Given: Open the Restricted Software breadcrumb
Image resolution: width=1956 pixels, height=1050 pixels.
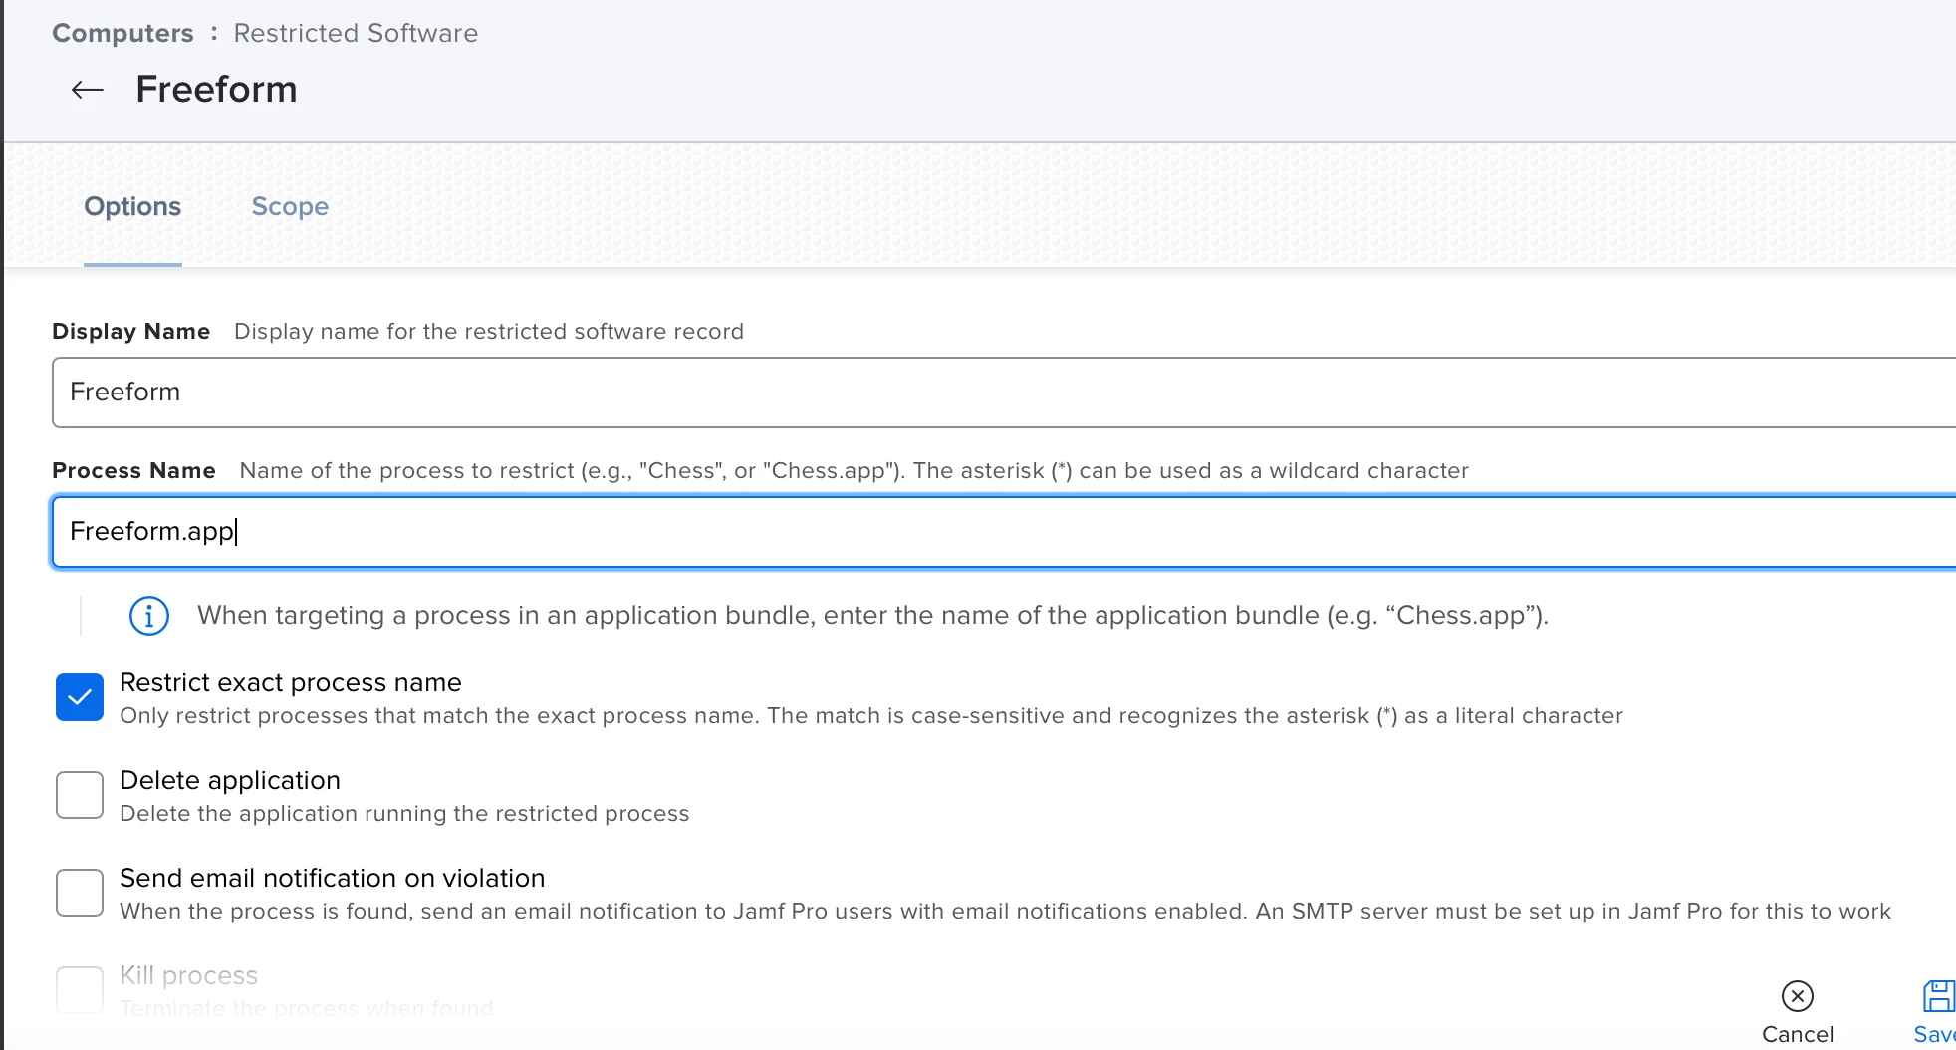Looking at the screenshot, I should coord(356,33).
